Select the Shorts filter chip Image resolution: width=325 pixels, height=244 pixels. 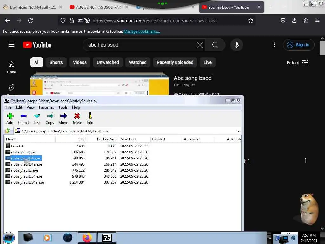tap(56, 62)
